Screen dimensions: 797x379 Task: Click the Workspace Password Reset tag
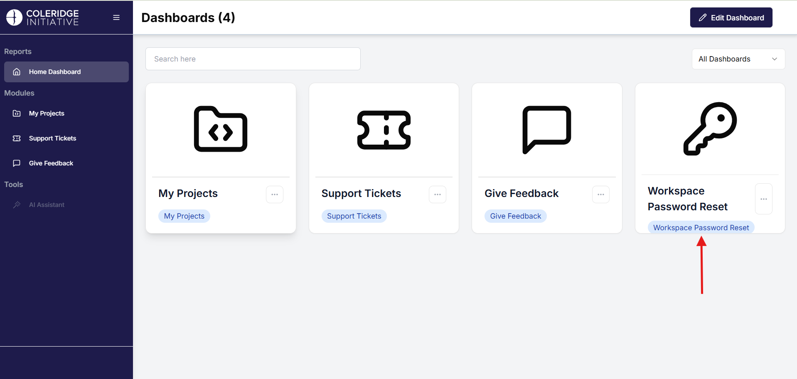701,228
